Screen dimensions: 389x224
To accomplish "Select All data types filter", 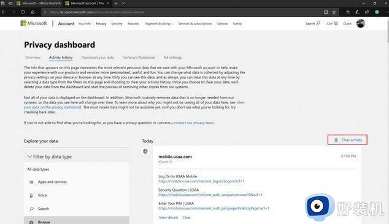I will 38,170.
